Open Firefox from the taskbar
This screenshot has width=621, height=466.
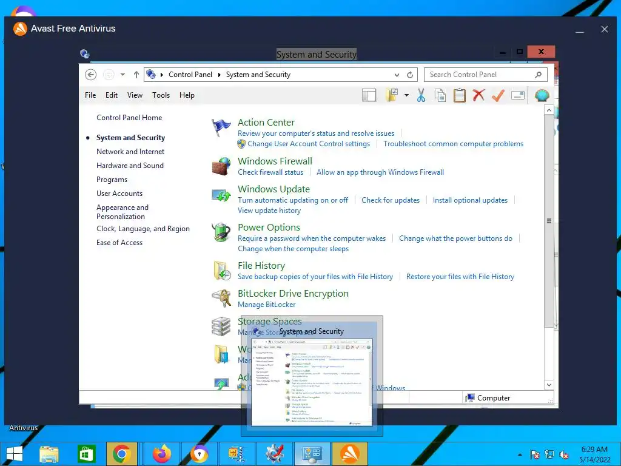161,454
